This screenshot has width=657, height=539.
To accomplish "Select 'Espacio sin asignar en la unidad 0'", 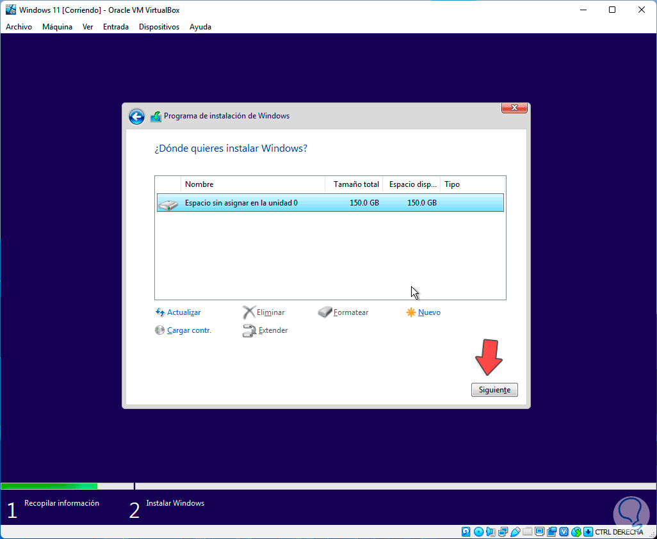I will coord(330,203).
